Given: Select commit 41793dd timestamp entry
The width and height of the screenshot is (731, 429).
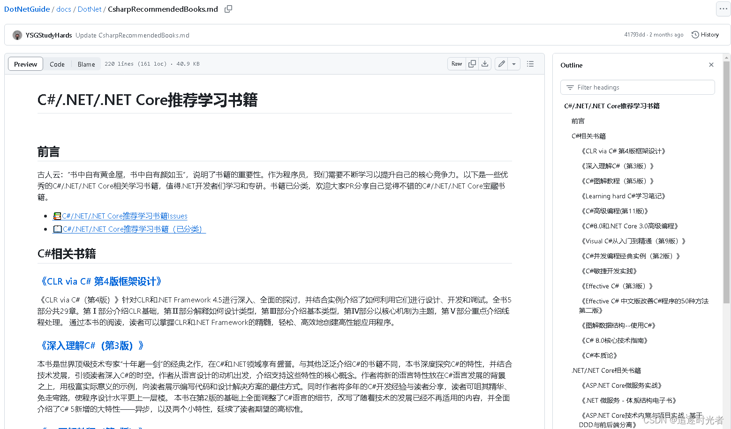Looking at the screenshot, I should click(654, 34).
